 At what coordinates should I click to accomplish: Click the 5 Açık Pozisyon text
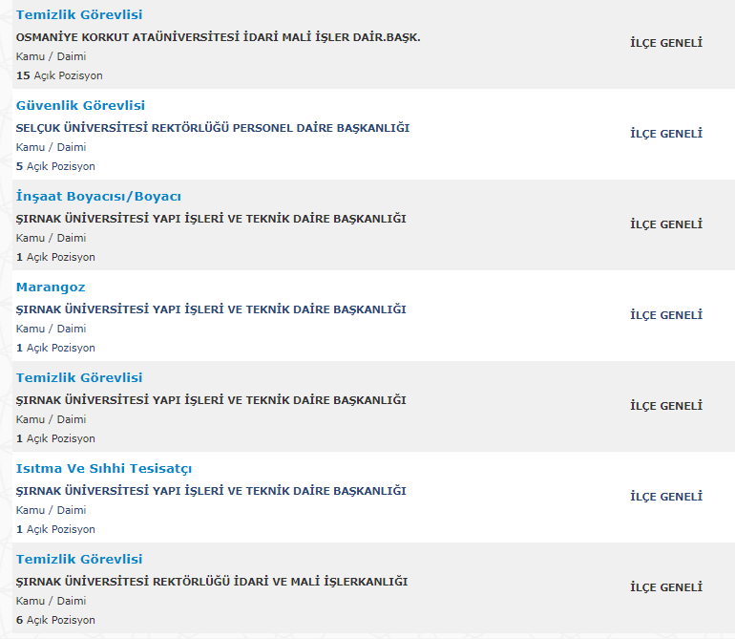click(x=55, y=166)
